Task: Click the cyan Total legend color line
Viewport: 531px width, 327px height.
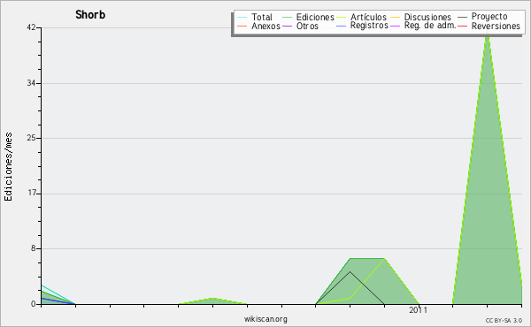Action: click(242, 17)
